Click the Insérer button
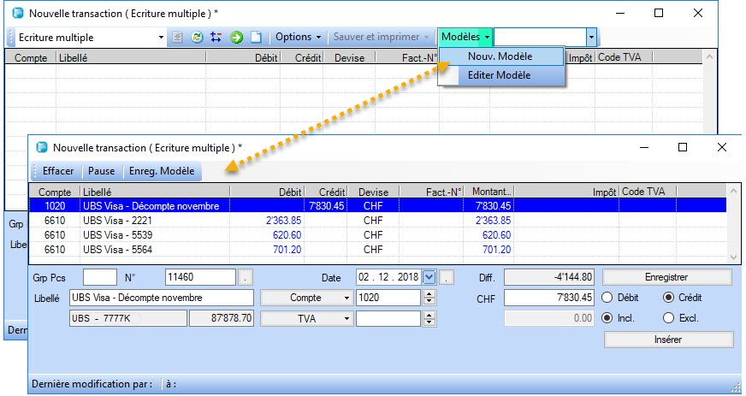The height and width of the screenshot is (396, 746). click(668, 340)
